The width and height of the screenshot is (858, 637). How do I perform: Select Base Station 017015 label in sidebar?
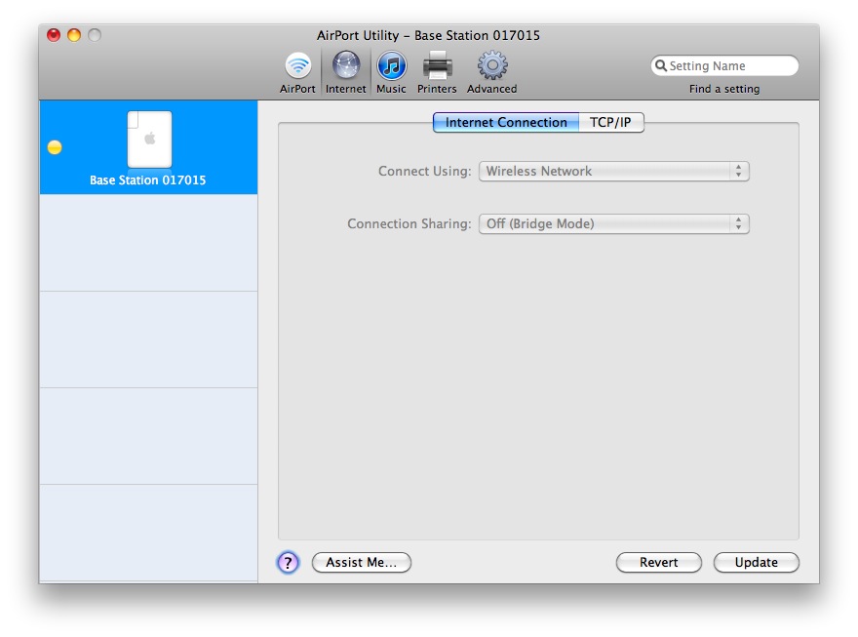click(148, 180)
